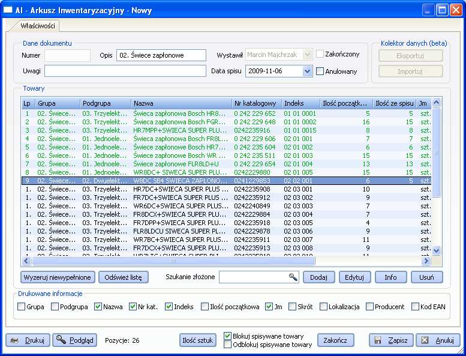Click the scroll up arrow of the goods list
Image resolution: width=466 pixels, height=356 pixels.
click(x=436, y=103)
